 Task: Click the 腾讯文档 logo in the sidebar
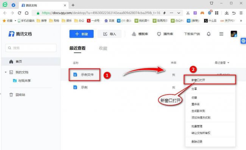click(x=20, y=34)
